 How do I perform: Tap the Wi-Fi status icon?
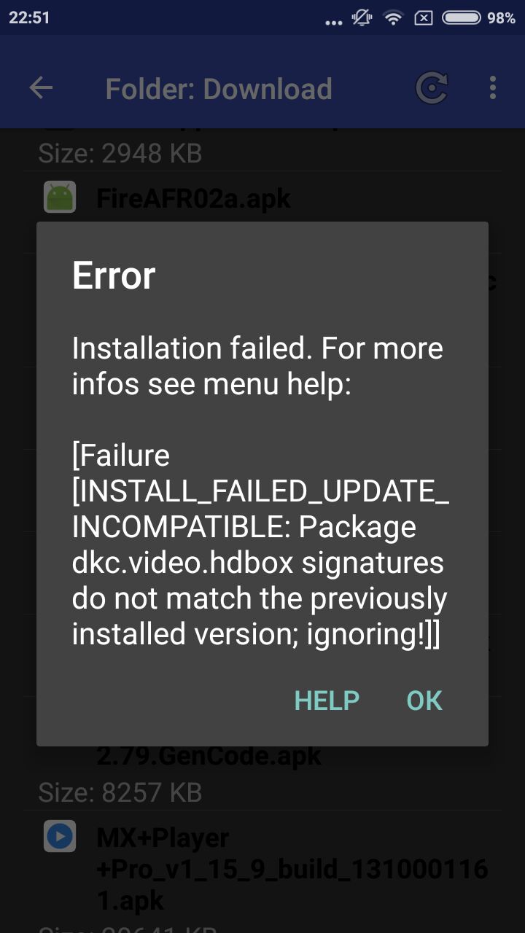point(394,18)
